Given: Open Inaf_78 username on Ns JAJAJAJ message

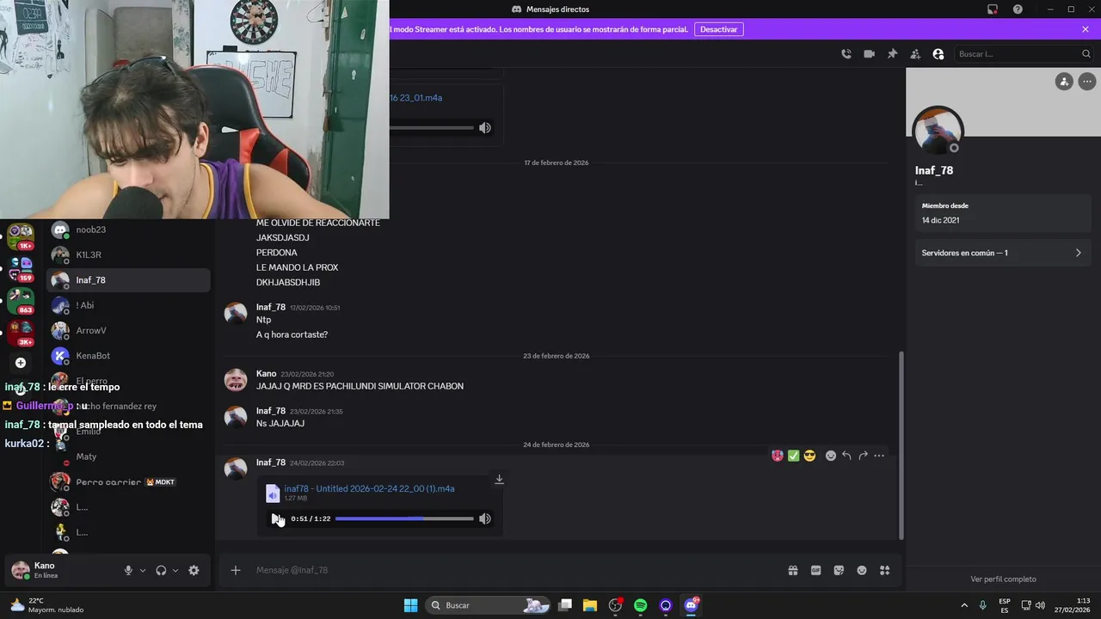Looking at the screenshot, I should coord(271,411).
